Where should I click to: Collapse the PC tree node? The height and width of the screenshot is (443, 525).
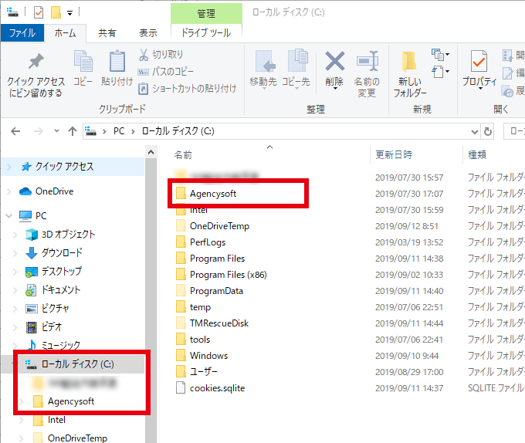point(9,216)
